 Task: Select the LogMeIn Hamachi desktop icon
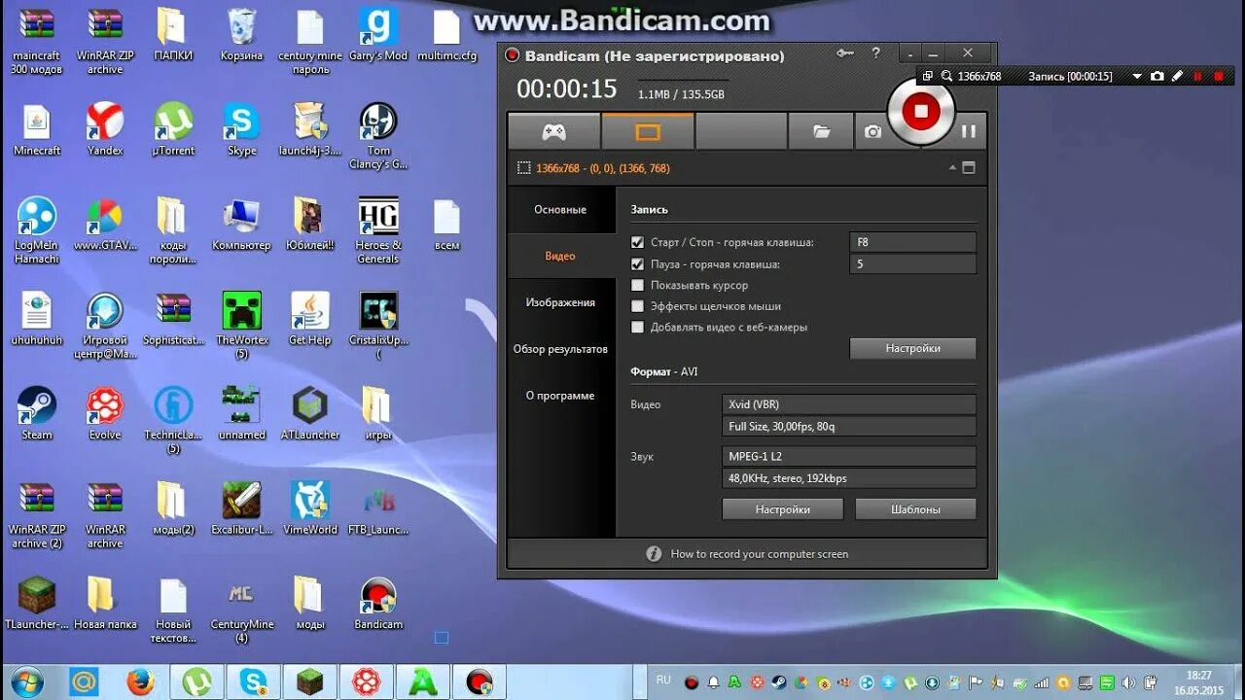pyautogui.click(x=37, y=231)
